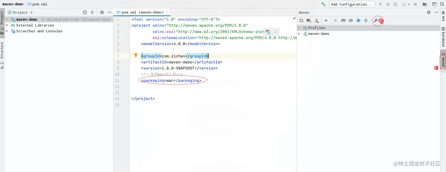Toggle Skip Tests mode icon
Viewport: 446px width, 172px height.
pos(351,20)
